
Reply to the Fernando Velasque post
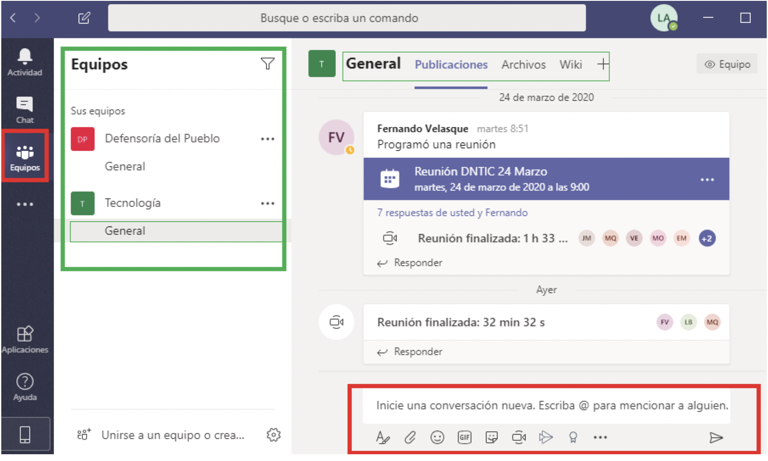tap(410, 263)
